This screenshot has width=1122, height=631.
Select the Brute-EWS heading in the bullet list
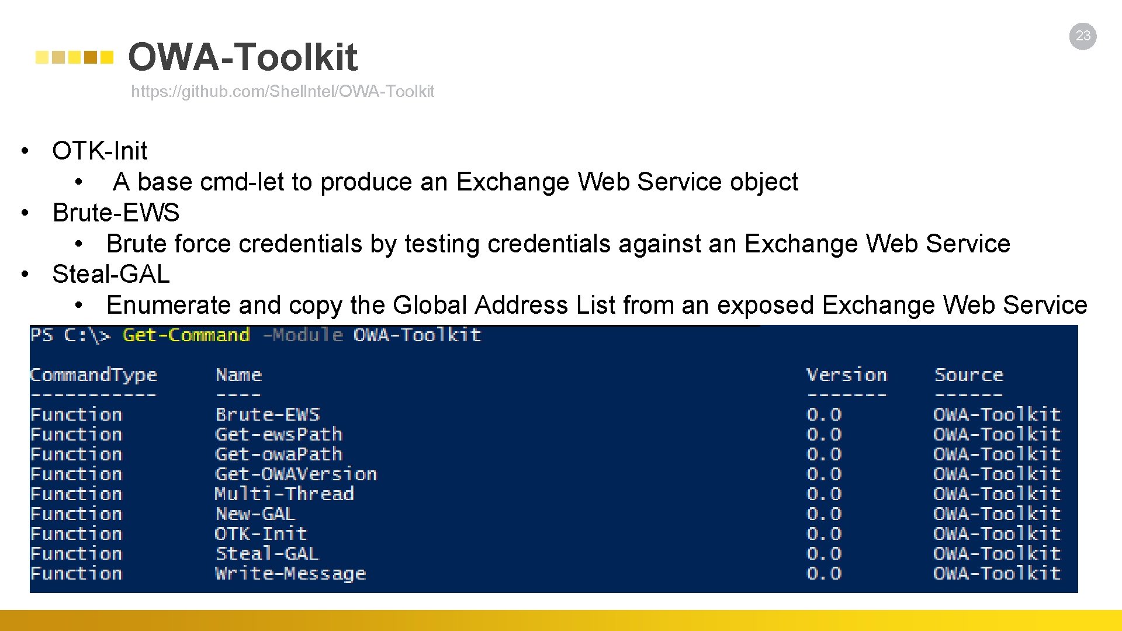click(x=116, y=213)
